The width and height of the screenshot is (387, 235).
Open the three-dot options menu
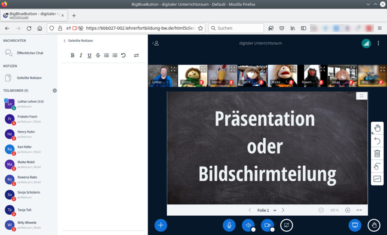pyautogui.click(x=378, y=43)
